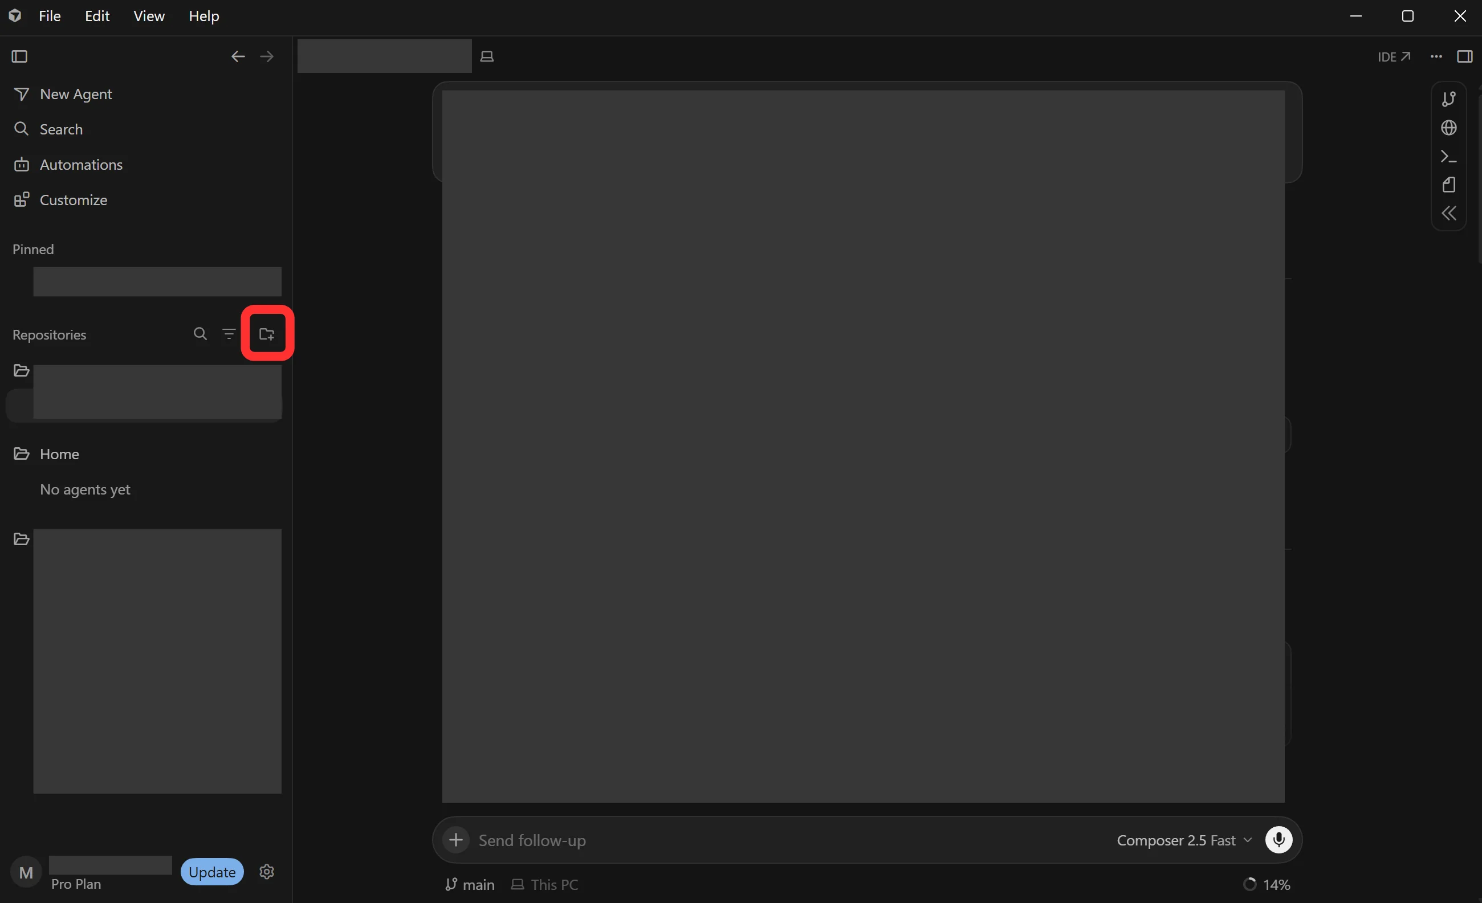Open settings with the gear icon

point(267,872)
